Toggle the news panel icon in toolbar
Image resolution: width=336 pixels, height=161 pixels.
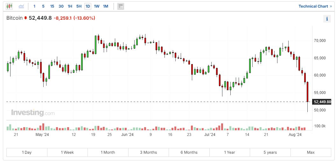point(120,6)
